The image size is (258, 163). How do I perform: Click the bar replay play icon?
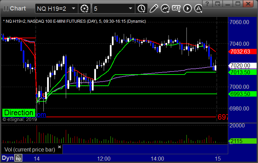[187, 8]
